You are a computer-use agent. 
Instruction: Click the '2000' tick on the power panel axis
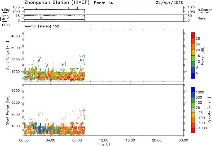coord(16,60)
